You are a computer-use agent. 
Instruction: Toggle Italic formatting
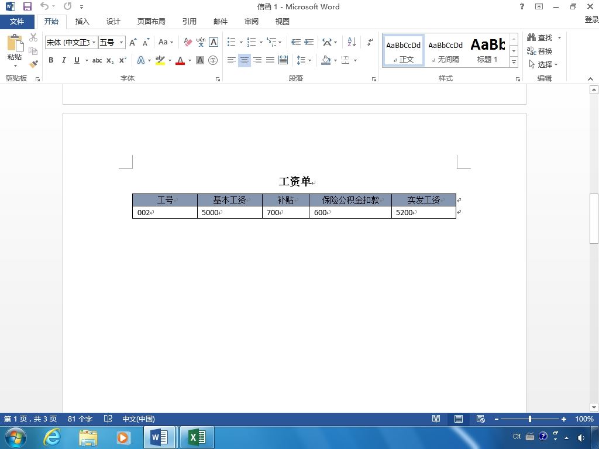64,60
